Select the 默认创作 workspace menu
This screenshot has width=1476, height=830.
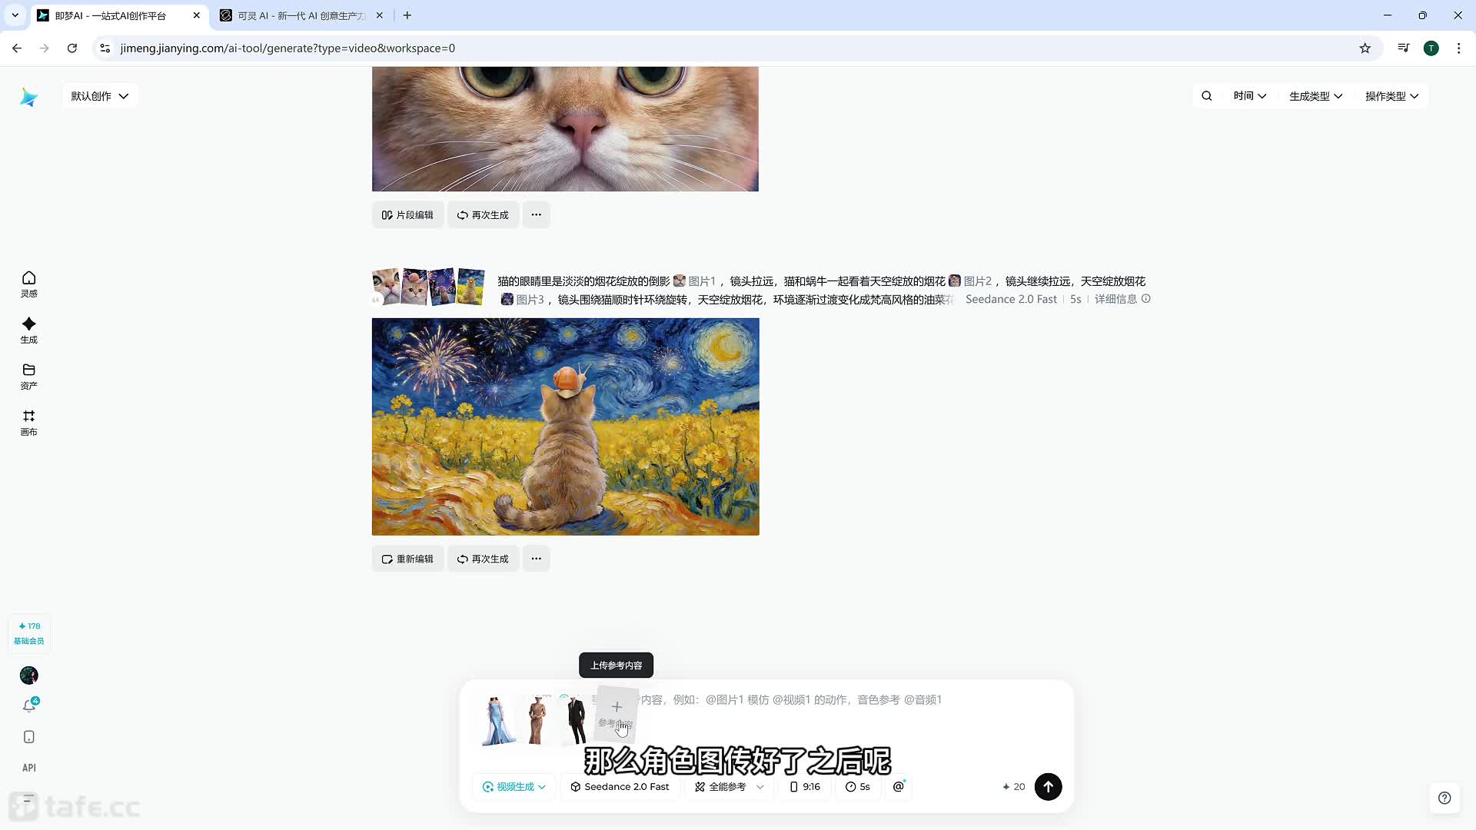(x=98, y=95)
